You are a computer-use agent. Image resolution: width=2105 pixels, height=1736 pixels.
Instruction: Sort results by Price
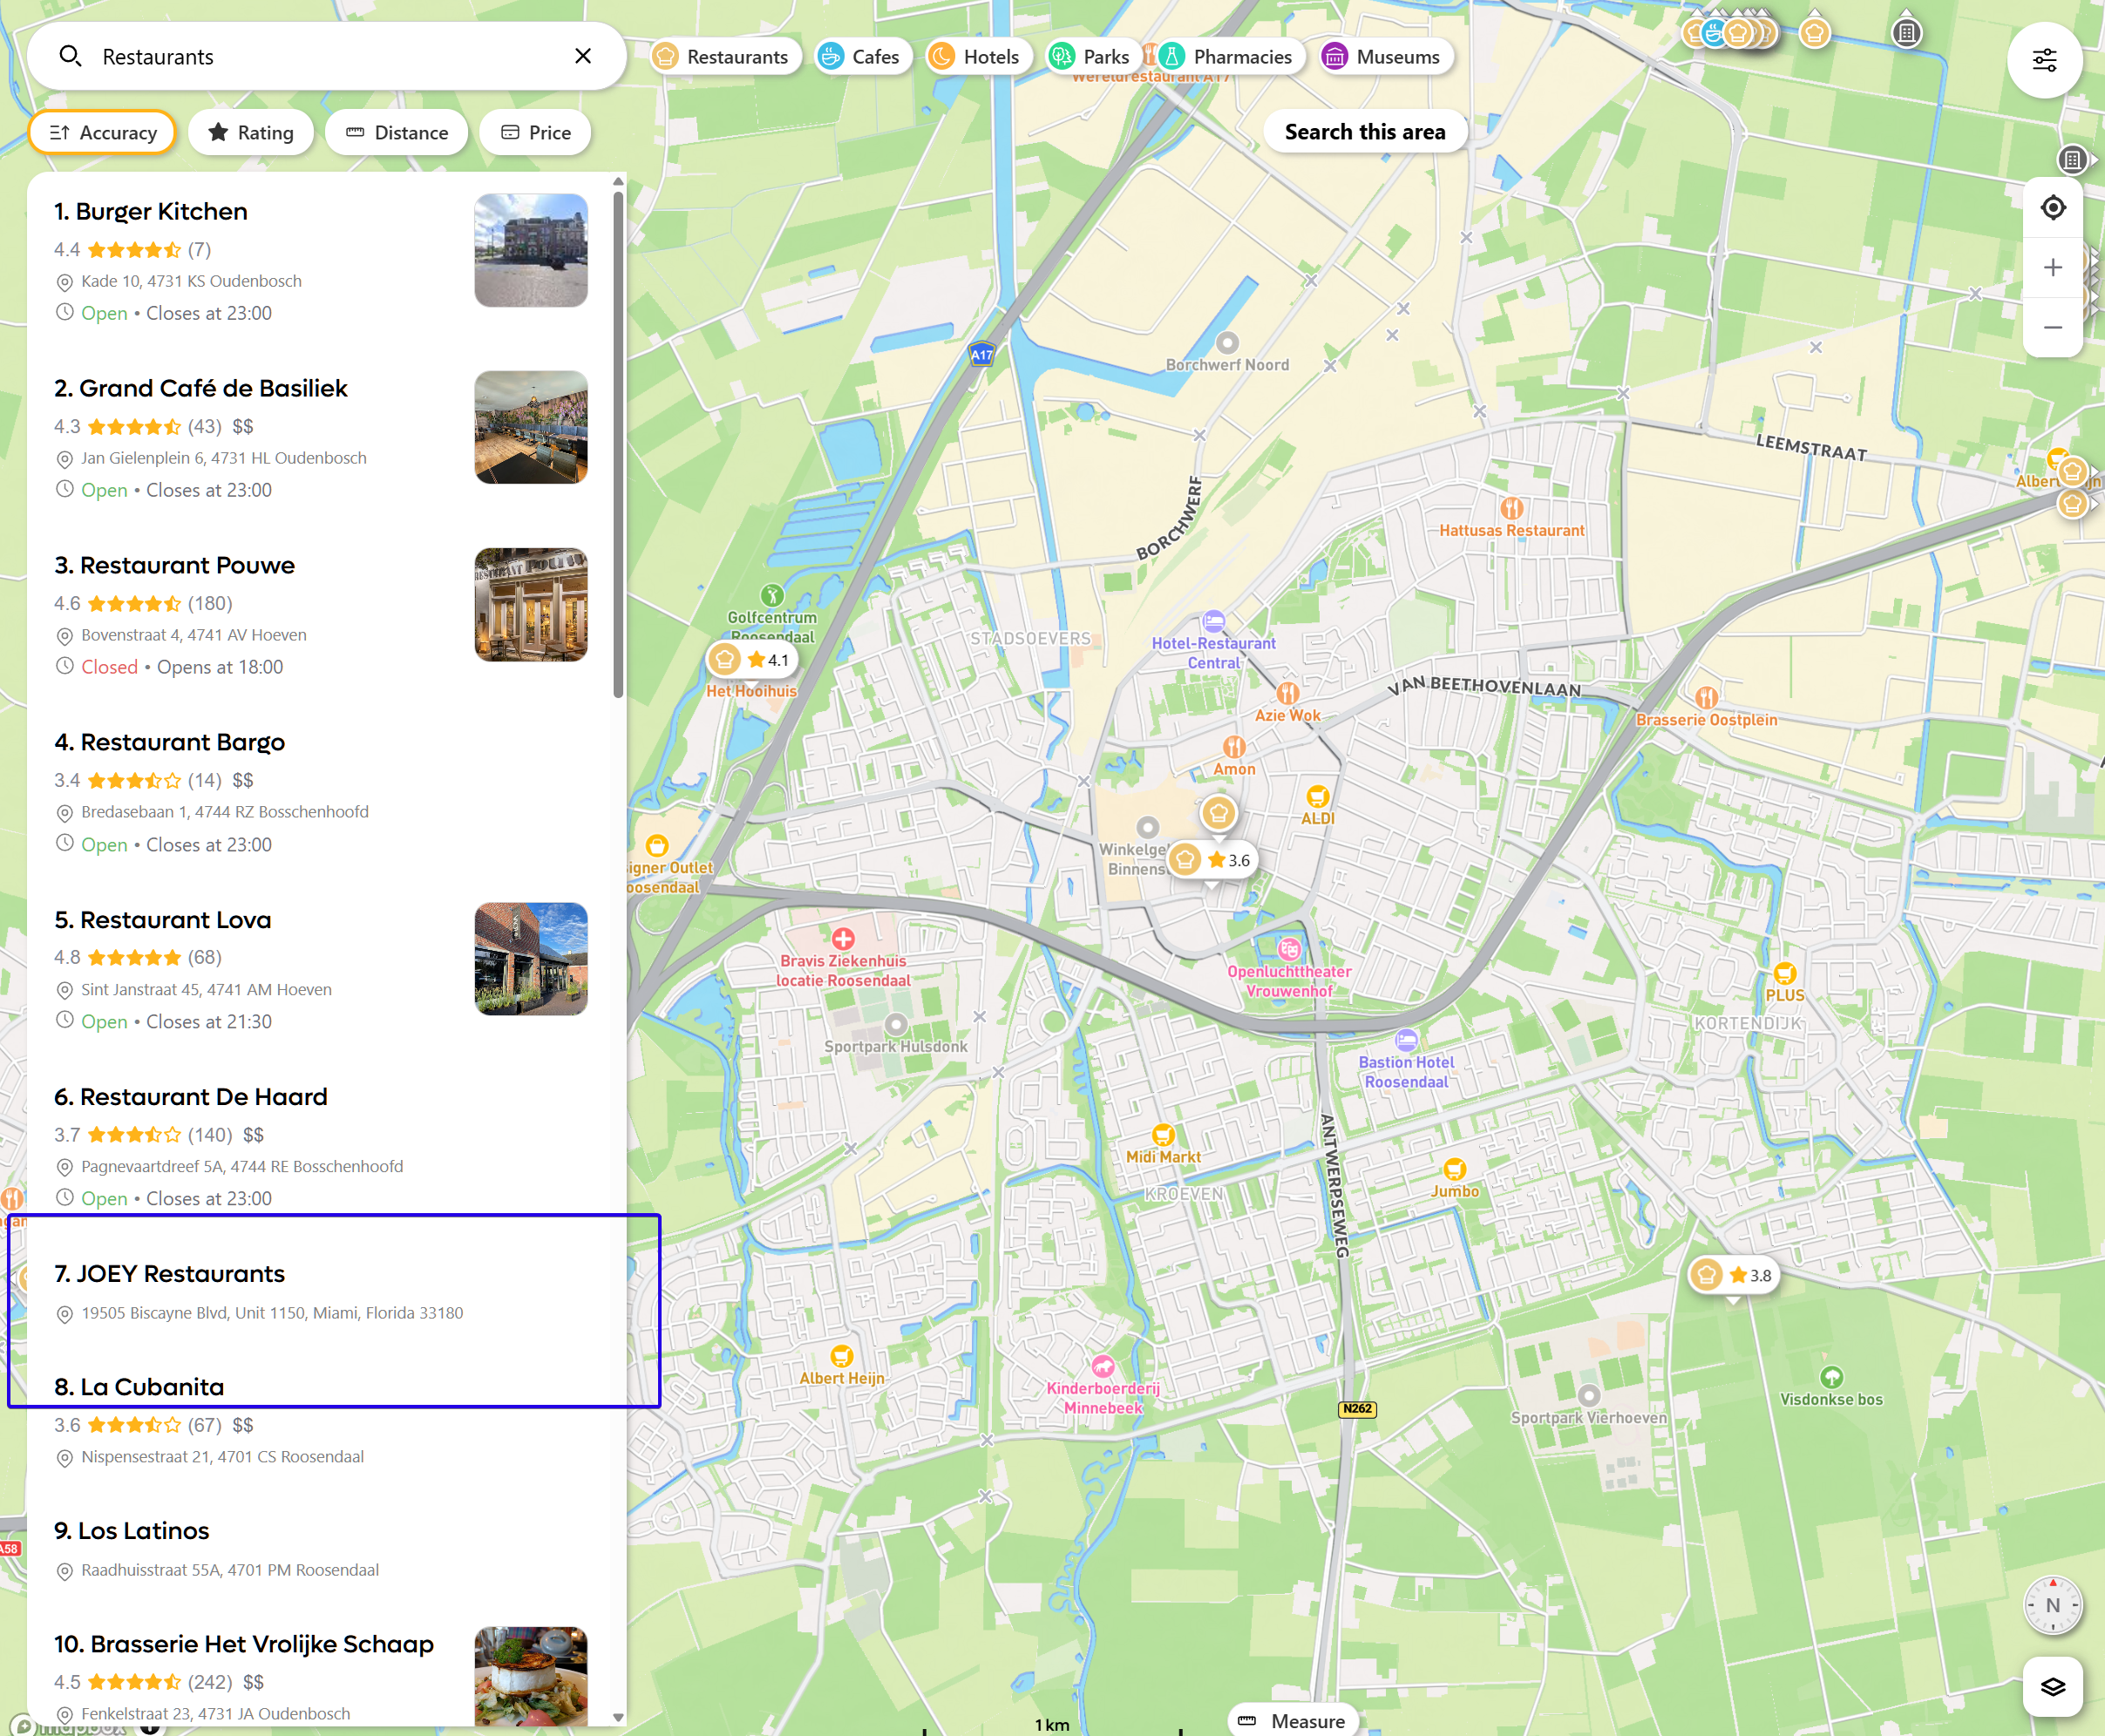536,133
